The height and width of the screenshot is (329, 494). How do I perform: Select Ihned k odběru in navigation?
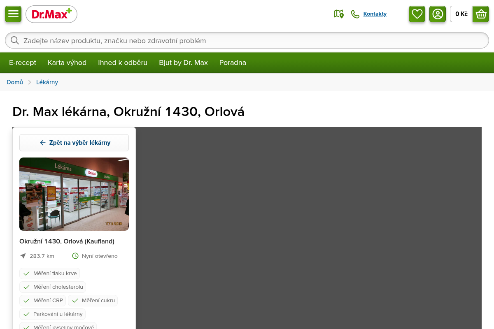(x=123, y=63)
